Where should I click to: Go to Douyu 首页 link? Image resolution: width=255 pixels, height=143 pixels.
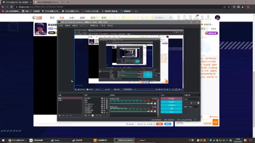[x=52, y=18]
